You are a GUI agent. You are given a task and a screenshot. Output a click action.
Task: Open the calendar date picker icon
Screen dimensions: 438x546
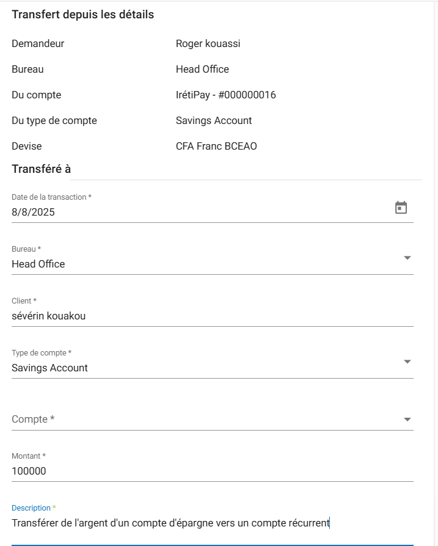401,208
